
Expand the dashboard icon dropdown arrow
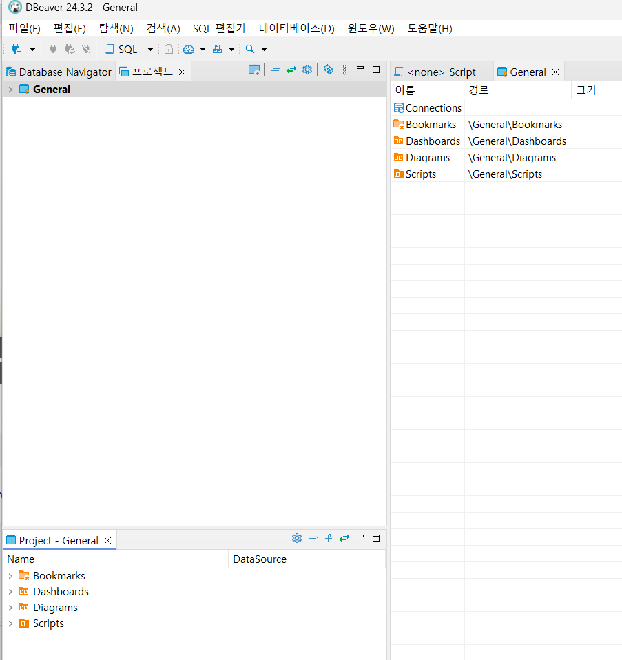(x=203, y=49)
